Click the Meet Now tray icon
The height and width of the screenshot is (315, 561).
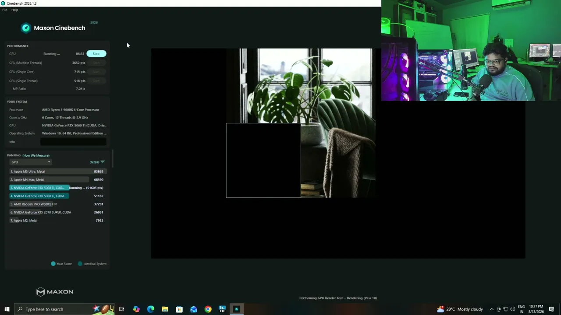coord(498,309)
